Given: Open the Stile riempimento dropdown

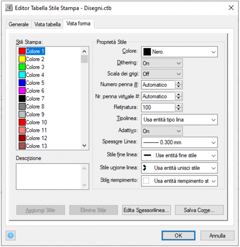Looking at the screenshot, I should click(x=180, y=181).
